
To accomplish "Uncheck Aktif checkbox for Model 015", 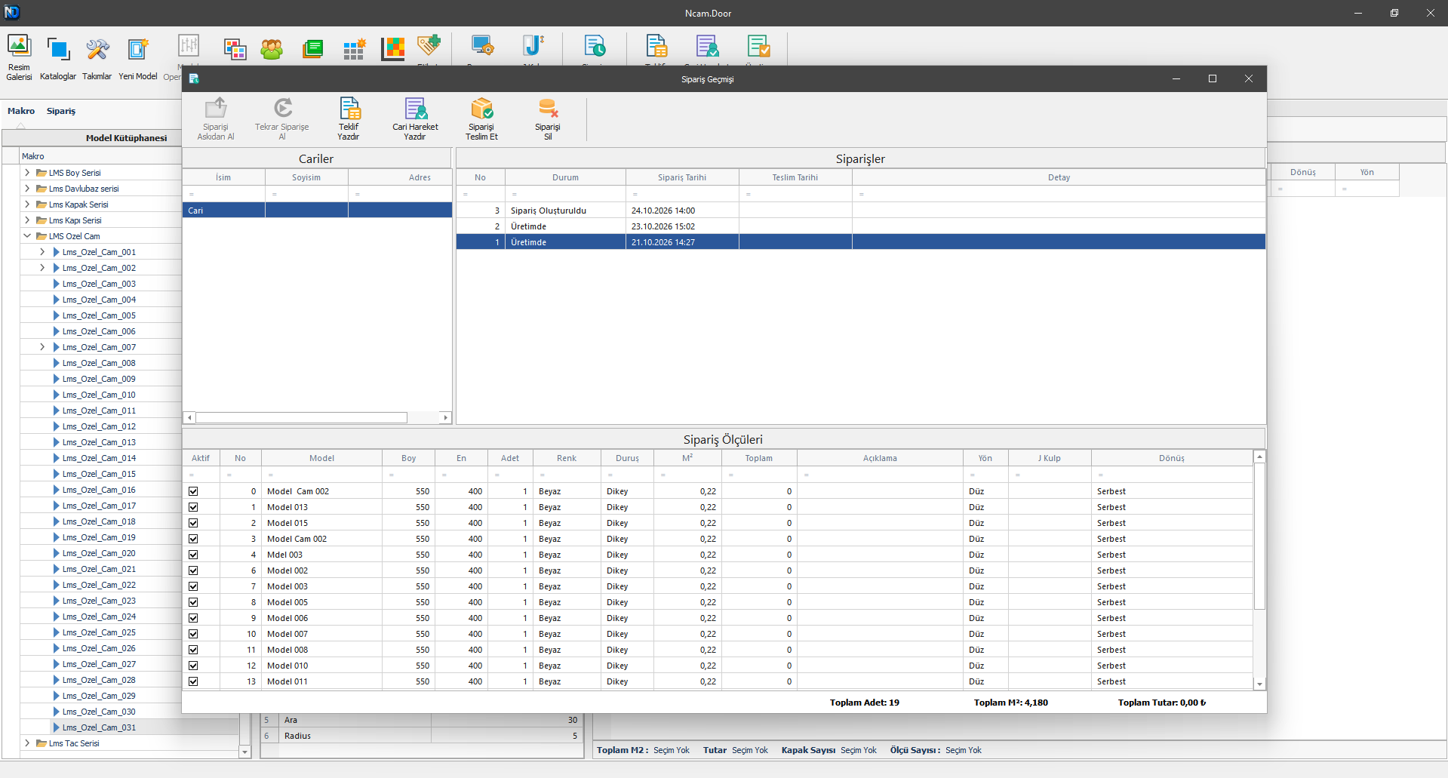I will coord(193,523).
